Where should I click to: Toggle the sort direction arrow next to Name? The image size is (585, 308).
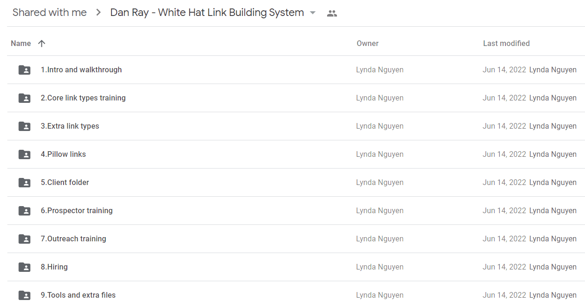click(x=41, y=43)
